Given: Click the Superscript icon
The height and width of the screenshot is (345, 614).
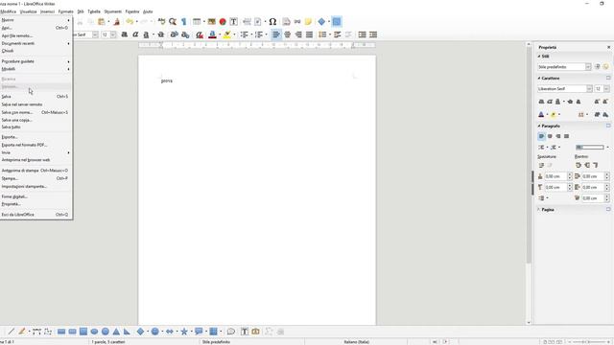Looking at the screenshot, I should [x=175, y=34].
